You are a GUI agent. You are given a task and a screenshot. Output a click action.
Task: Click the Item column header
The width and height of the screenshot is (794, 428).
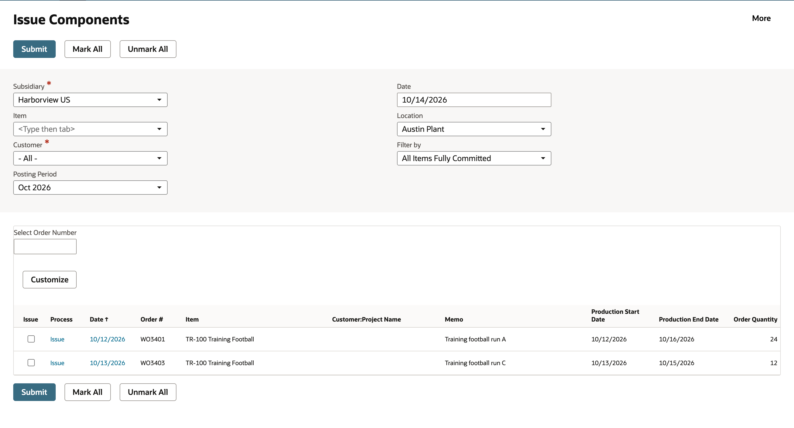(192, 319)
